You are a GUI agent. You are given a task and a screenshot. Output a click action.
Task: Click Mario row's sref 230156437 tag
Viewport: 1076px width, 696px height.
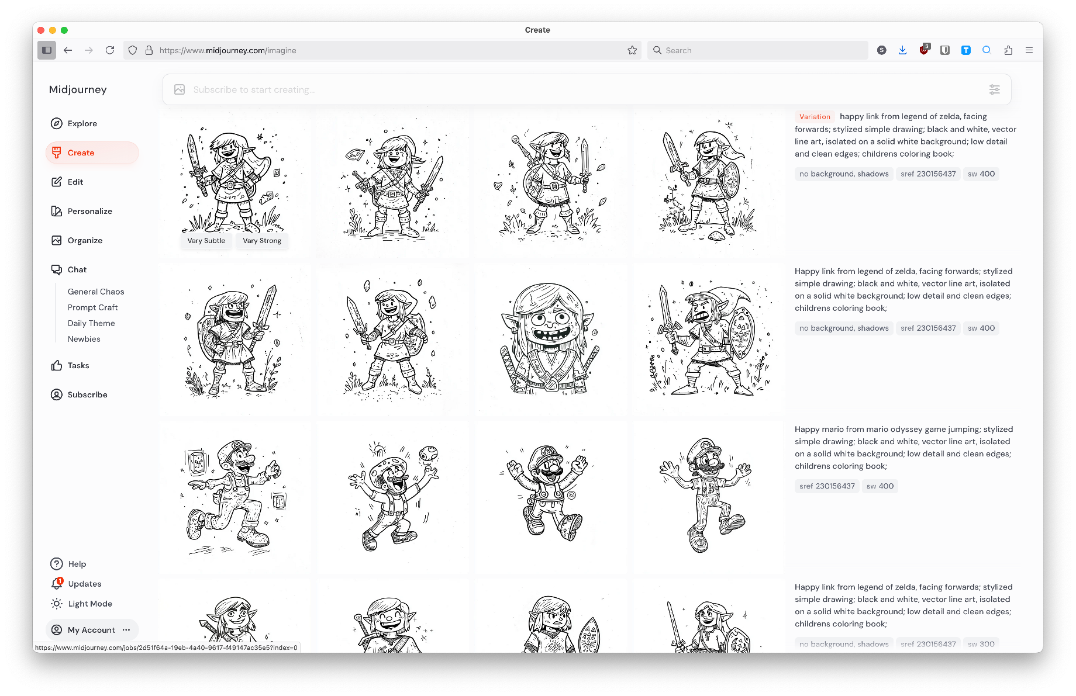tap(827, 486)
